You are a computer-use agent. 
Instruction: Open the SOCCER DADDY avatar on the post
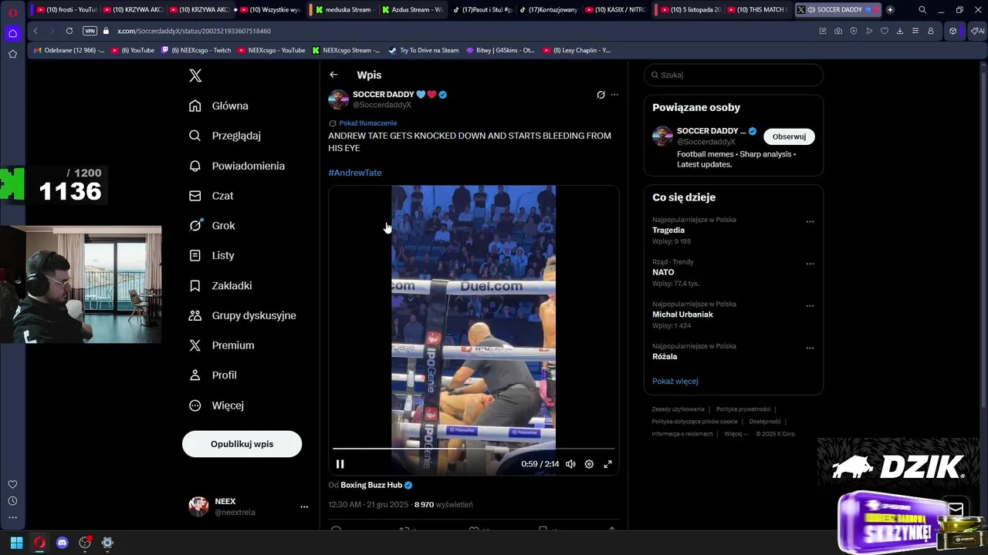click(x=338, y=99)
